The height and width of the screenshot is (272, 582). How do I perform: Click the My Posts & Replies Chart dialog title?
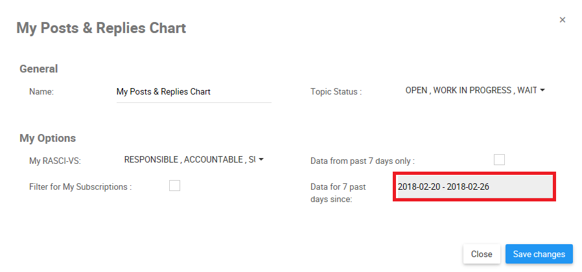pyautogui.click(x=101, y=28)
